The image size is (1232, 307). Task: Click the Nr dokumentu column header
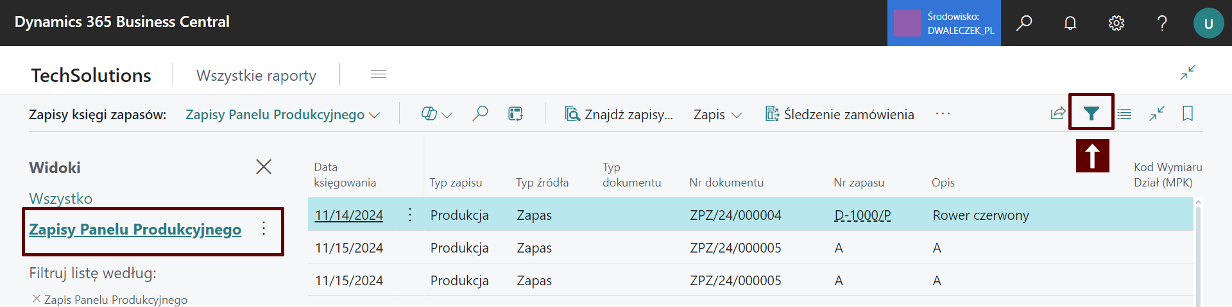tap(726, 183)
